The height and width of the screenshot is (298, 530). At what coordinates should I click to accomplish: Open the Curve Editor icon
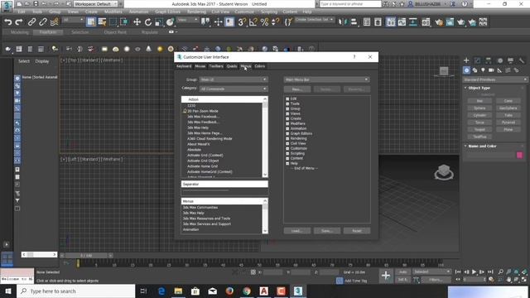pyautogui.click(x=402, y=22)
